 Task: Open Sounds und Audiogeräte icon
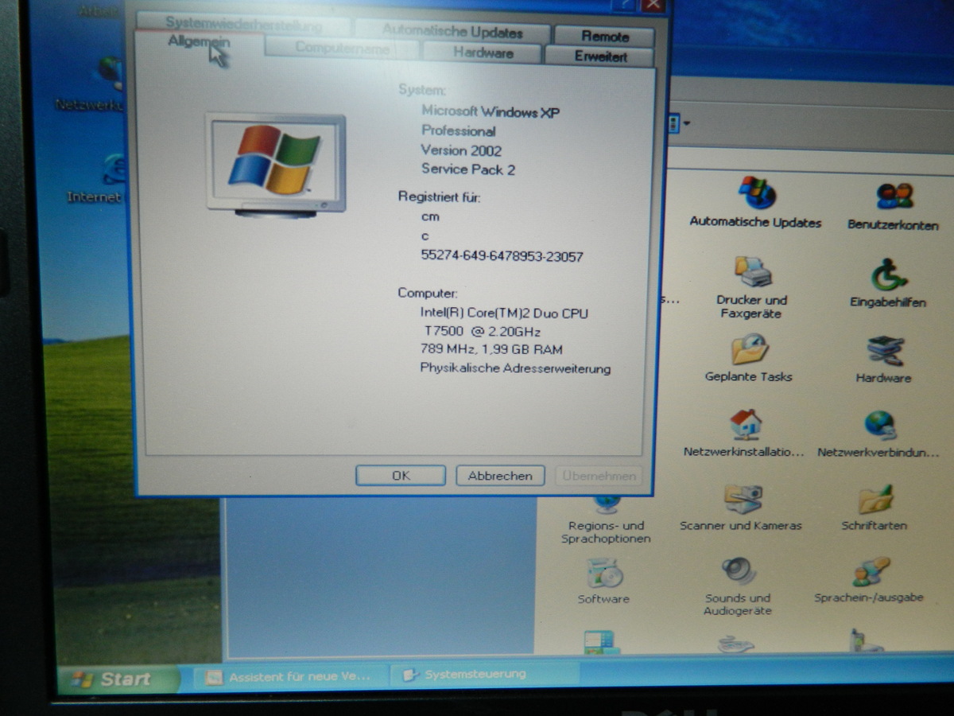coord(738,572)
